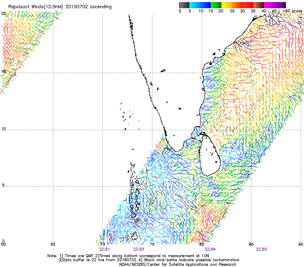Click the 'Note: 1) Times are GMT' line

pos(128,256)
